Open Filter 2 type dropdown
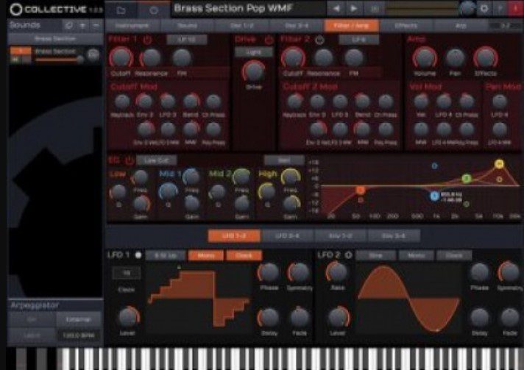 point(359,40)
